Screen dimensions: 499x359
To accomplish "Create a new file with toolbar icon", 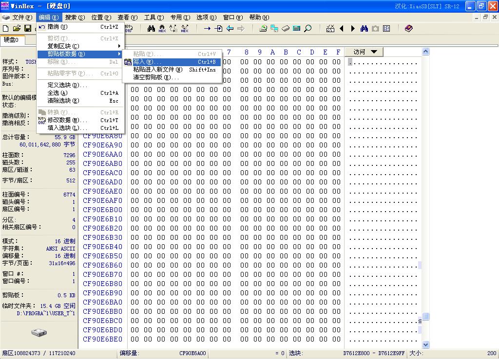I will pos(5,29).
